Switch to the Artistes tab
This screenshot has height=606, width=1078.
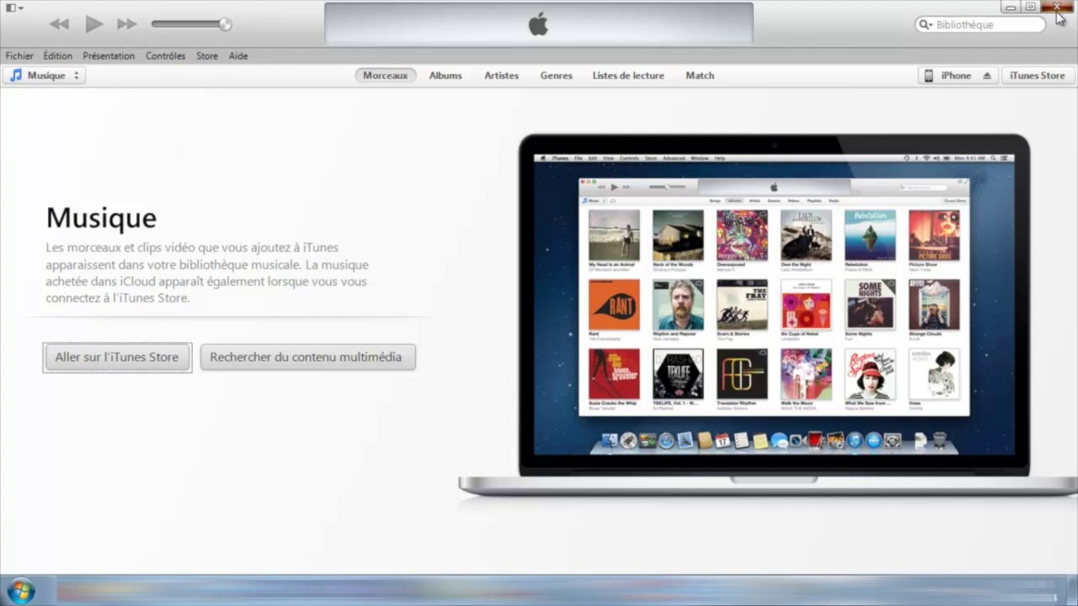pos(501,76)
